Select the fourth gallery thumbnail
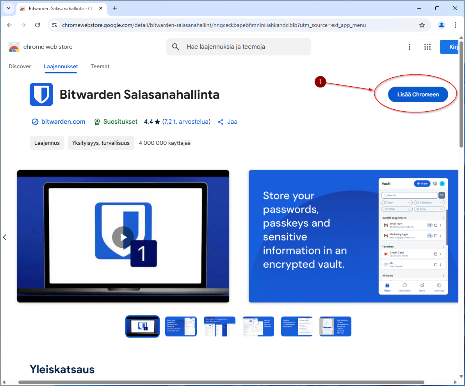Image resolution: width=465 pixels, height=386 pixels. [258, 326]
